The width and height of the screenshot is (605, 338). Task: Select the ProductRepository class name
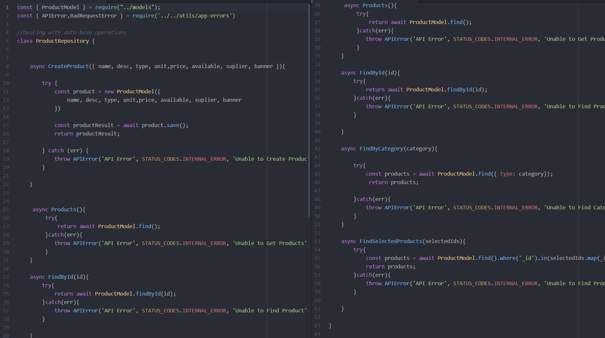point(62,41)
